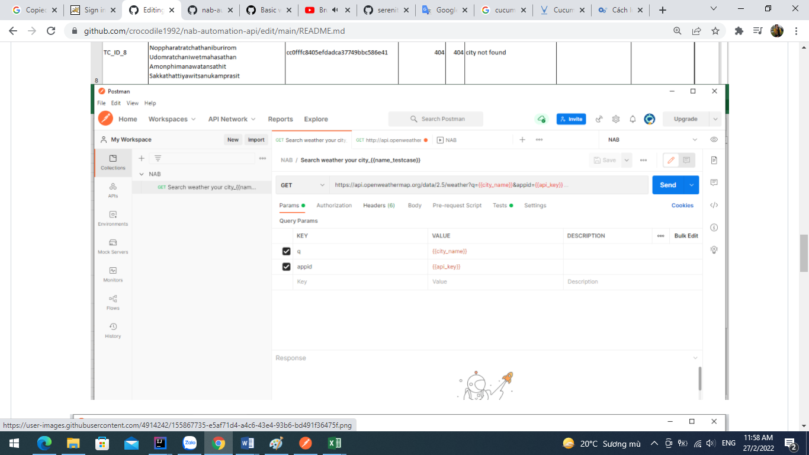Open the Postman File menu
The height and width of the screenshot is (455, 809).
(x=101, y=103)
